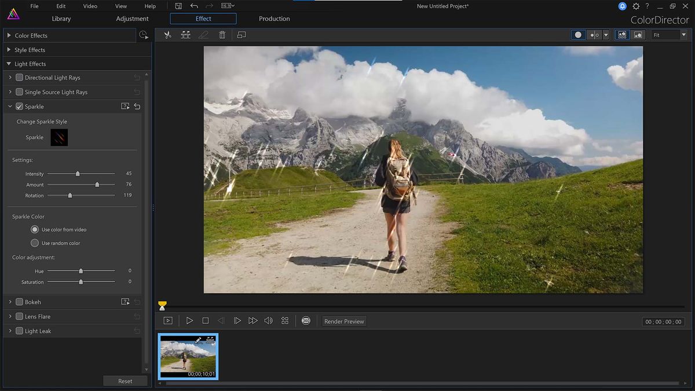Select the Split clip scissors tool
Image resolution: width=695 pixels, height=391 pixels.
click(x=167, y=35)
